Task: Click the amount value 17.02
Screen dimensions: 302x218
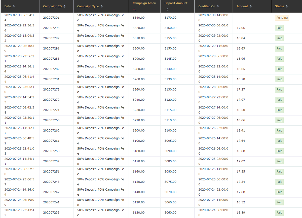Action: (241, 161)
